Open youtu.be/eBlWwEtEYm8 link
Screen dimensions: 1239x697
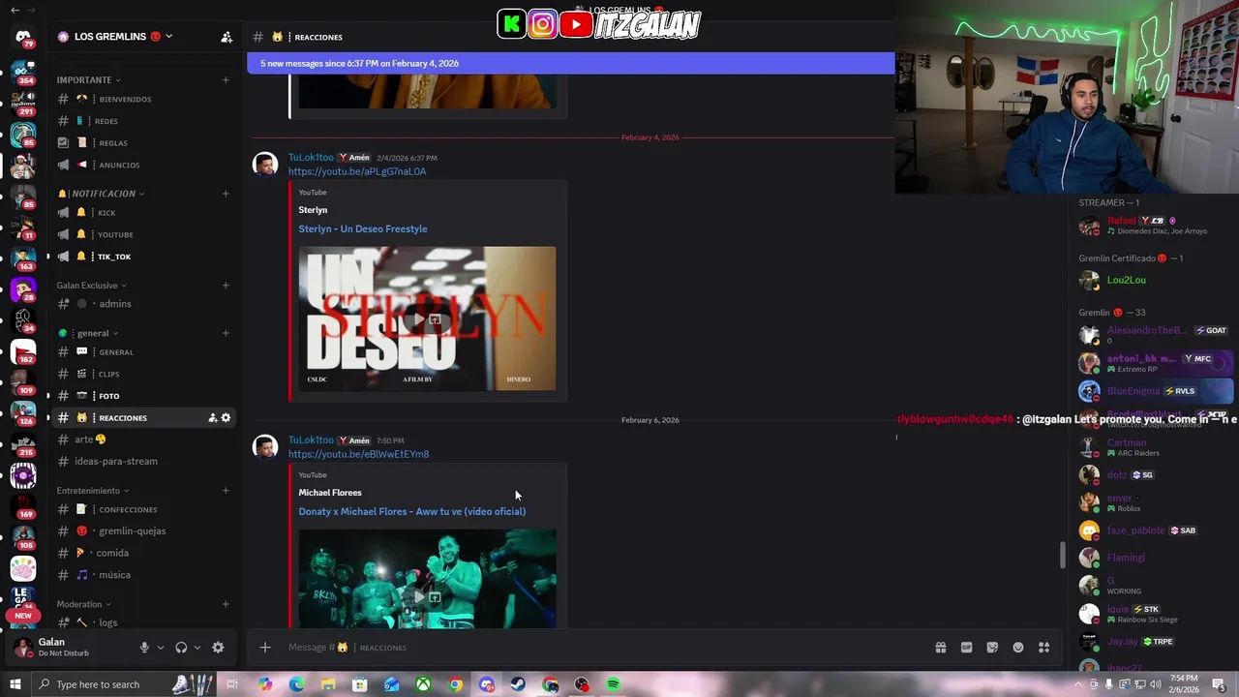coord(358,454)
